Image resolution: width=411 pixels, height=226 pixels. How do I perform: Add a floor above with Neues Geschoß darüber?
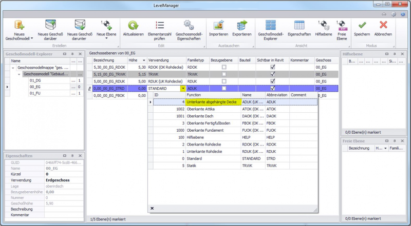click(x=50, y=25)
